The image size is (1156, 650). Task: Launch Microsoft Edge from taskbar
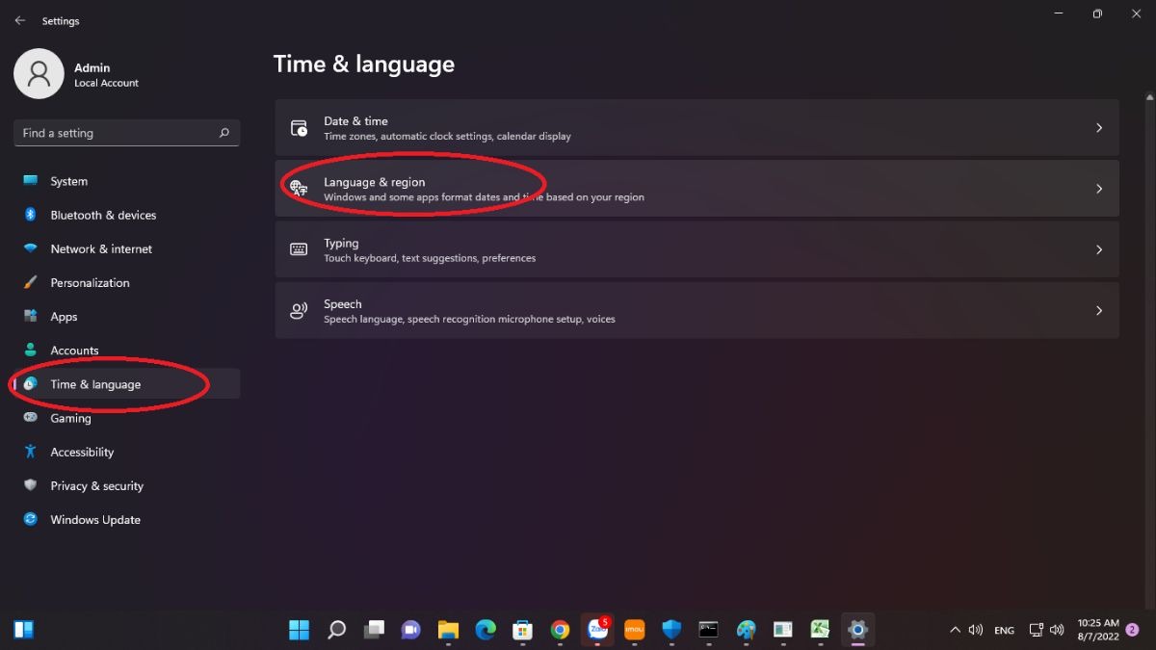[x=486, y=630]
